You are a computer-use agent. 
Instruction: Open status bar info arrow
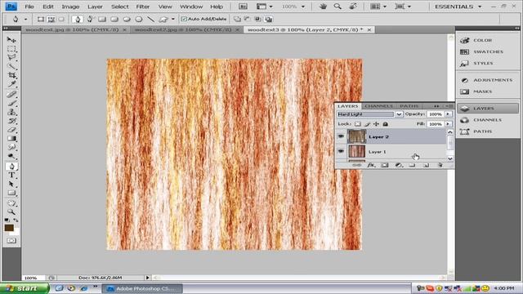pos(147,278)
